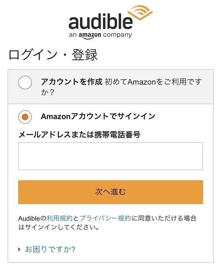
Task: Select the アカウントを作成 radio button
Action: click(25, 82)
